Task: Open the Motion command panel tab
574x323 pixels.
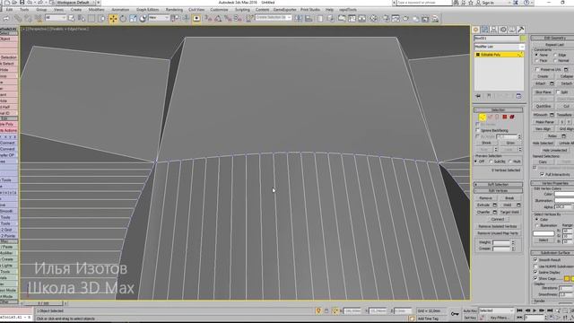Action: click(x=502, y=30)
